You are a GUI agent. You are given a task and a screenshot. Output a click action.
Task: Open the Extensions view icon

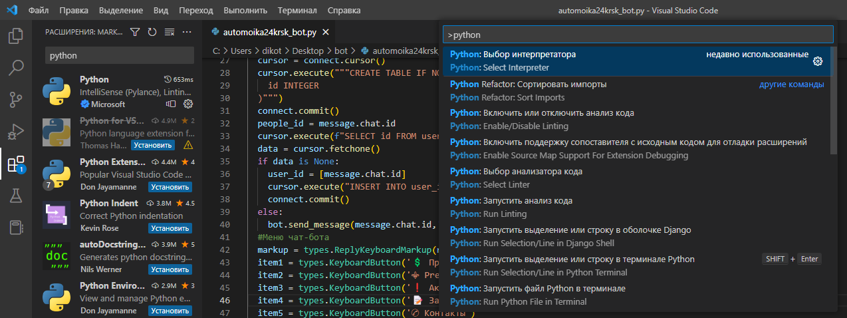[x=16, y=164]
